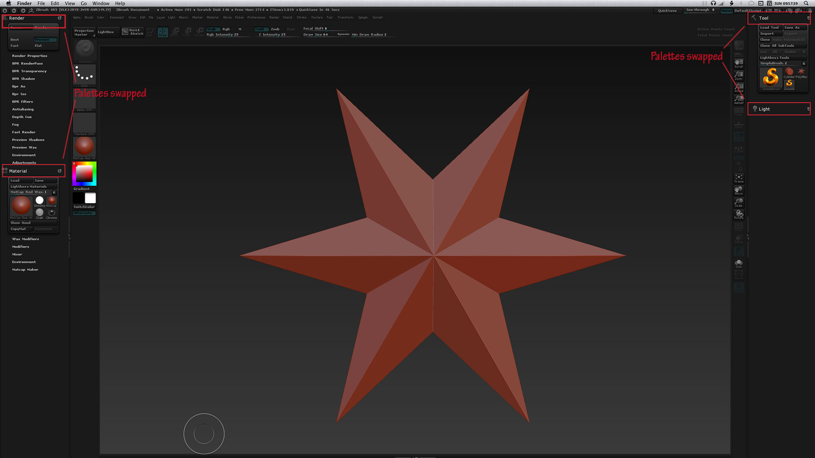Select the Chrome material sphere

point(51,213)
